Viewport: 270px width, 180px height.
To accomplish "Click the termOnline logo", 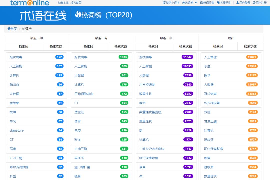I will pyautogui.click(x=30, y=3).
